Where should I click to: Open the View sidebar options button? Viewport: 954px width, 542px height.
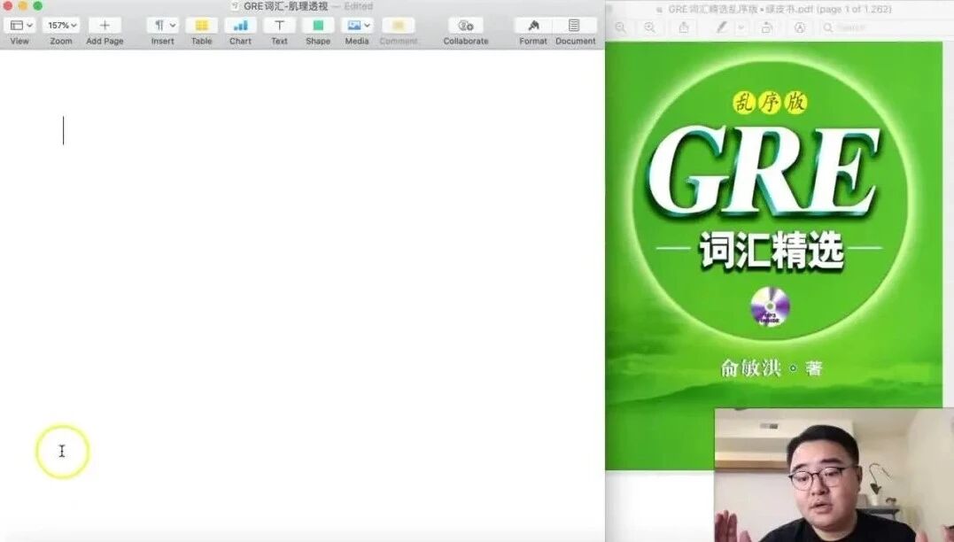(x=20, y=26)
